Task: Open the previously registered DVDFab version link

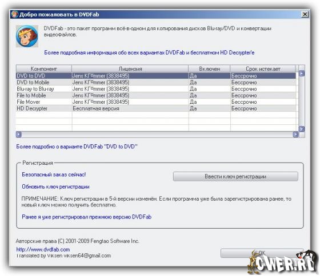Action: tap(86, 217)
